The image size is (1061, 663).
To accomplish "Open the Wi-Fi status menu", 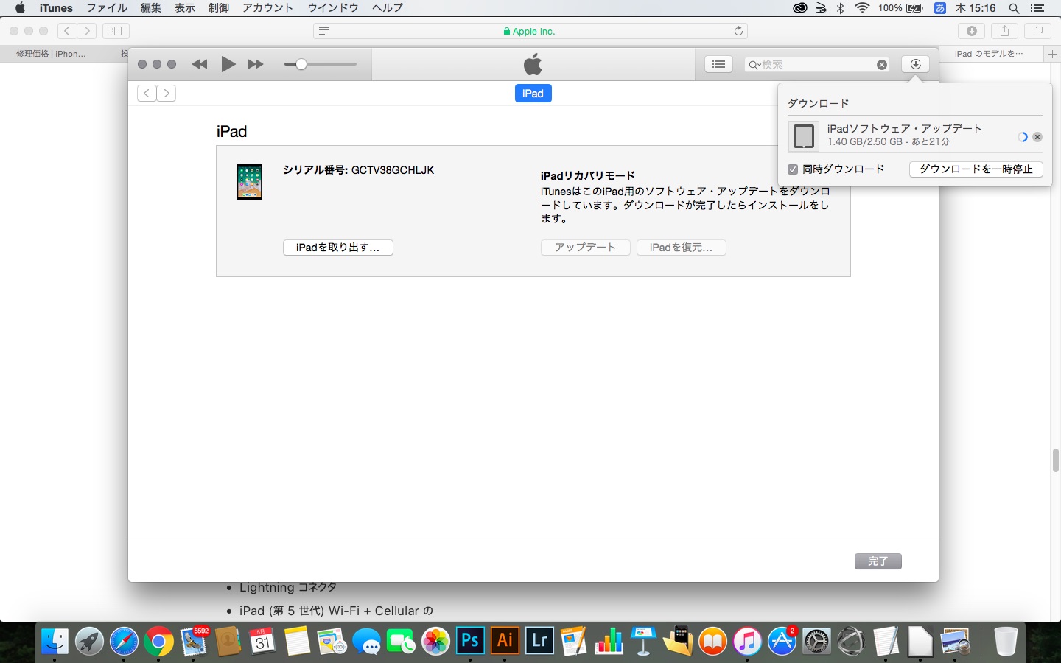I will [x=862, y=8].
